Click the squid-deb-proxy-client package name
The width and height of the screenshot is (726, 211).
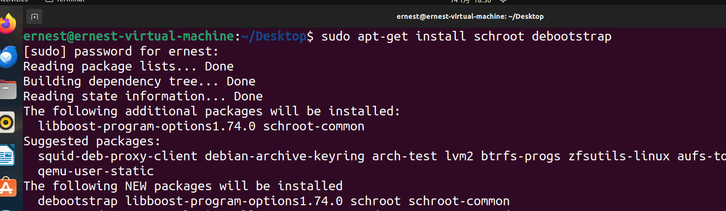(x=118, y=156)
